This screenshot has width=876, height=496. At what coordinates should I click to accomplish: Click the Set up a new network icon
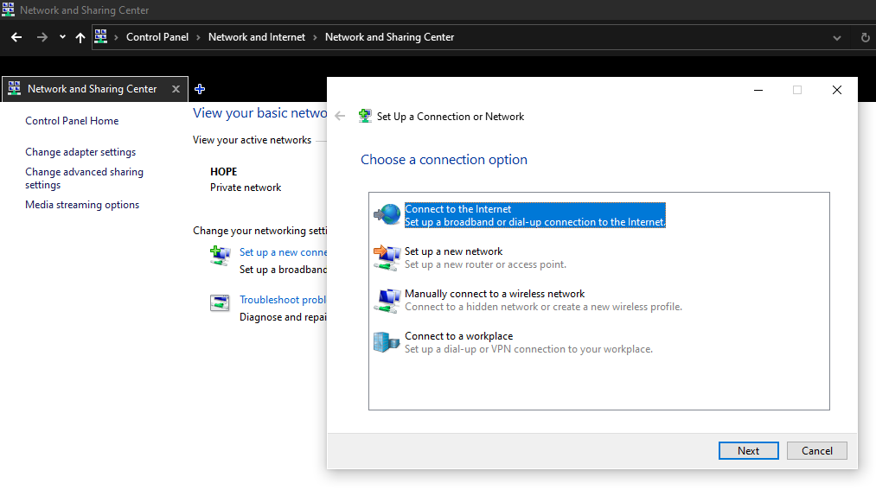[x=387, y=258]
